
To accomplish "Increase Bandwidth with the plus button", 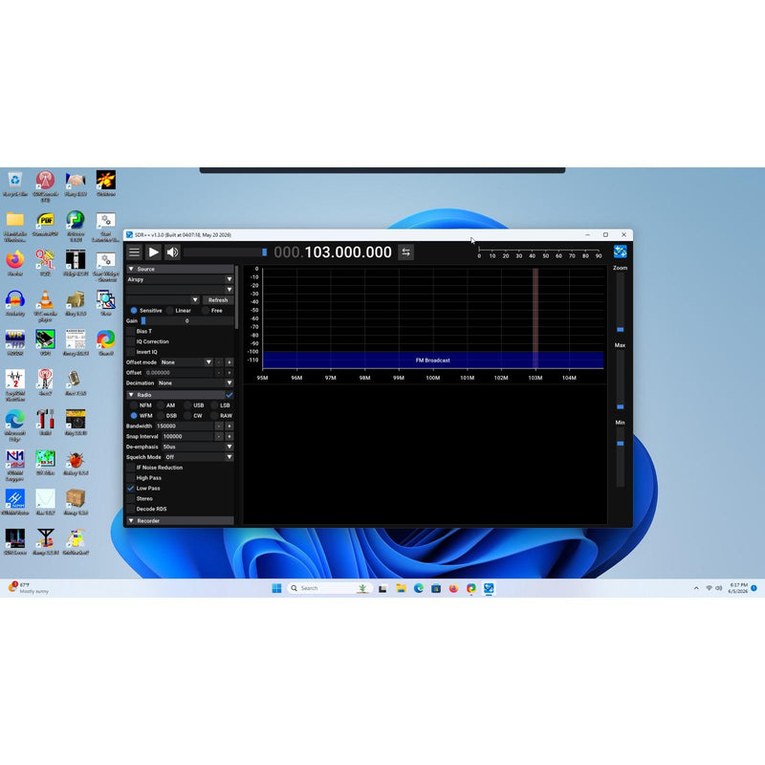I will (x=229, y=426).
